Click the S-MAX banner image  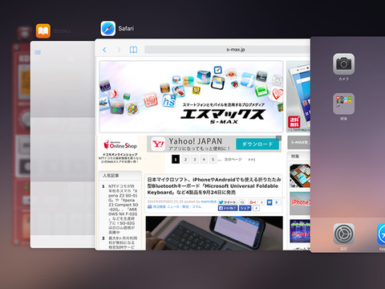pos(191,96)
